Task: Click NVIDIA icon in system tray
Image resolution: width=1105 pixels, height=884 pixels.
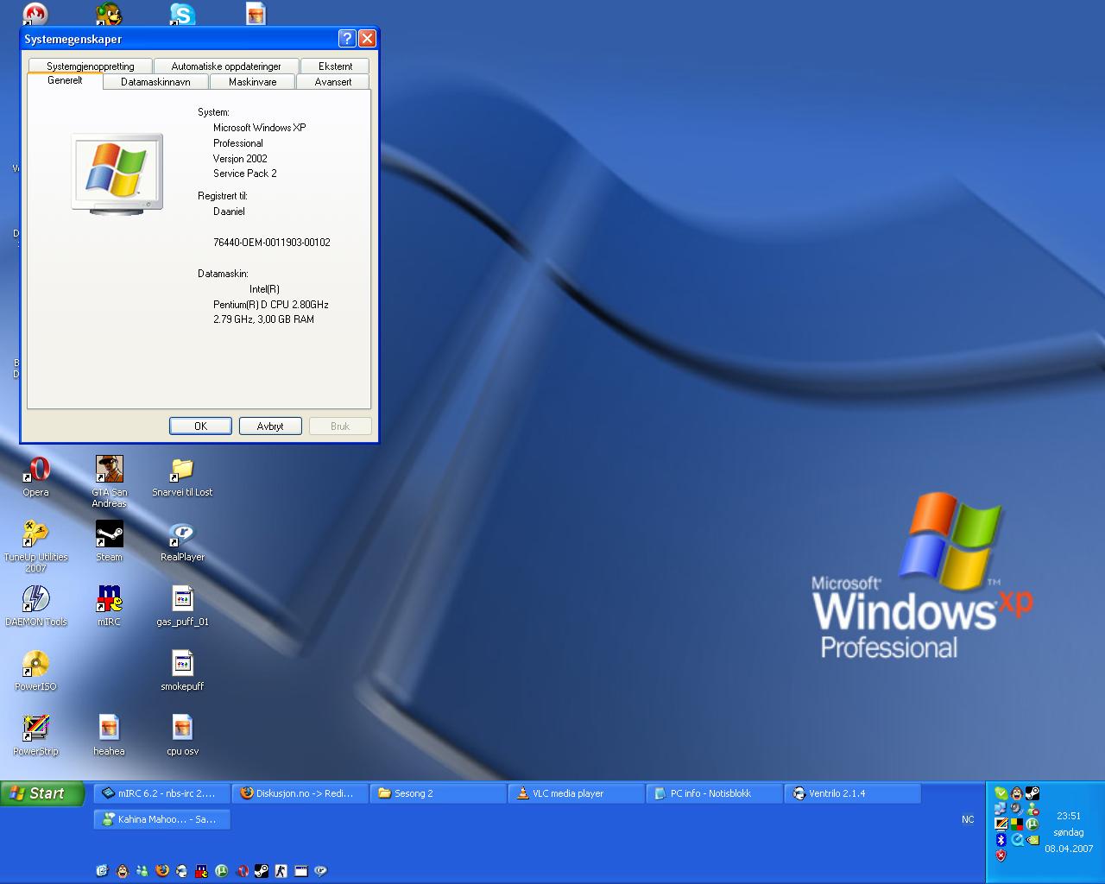Action: point(1032,840)
